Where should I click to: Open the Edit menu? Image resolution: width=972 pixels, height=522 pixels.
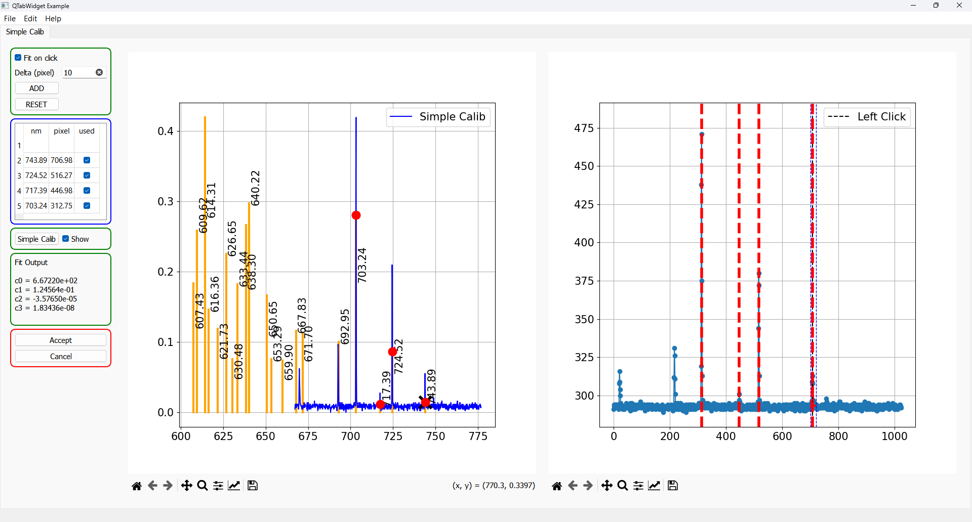(30, 19)
